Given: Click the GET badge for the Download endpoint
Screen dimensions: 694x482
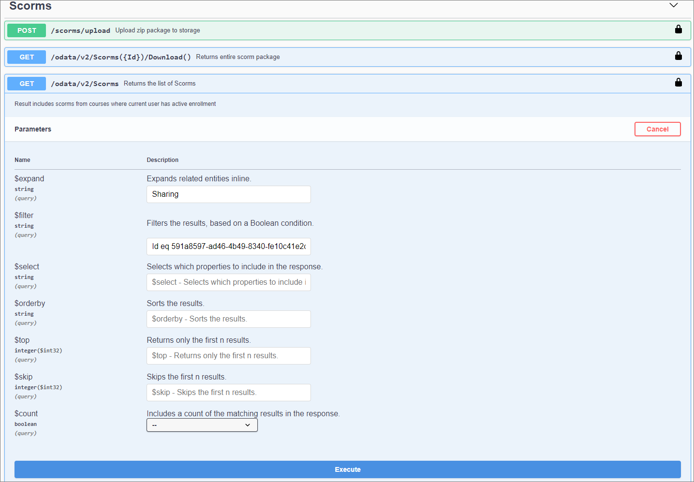Looking at the screenshot, I should (27, 57).
